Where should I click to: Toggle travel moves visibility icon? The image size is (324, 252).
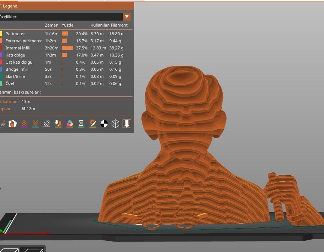tap(2, 124)
